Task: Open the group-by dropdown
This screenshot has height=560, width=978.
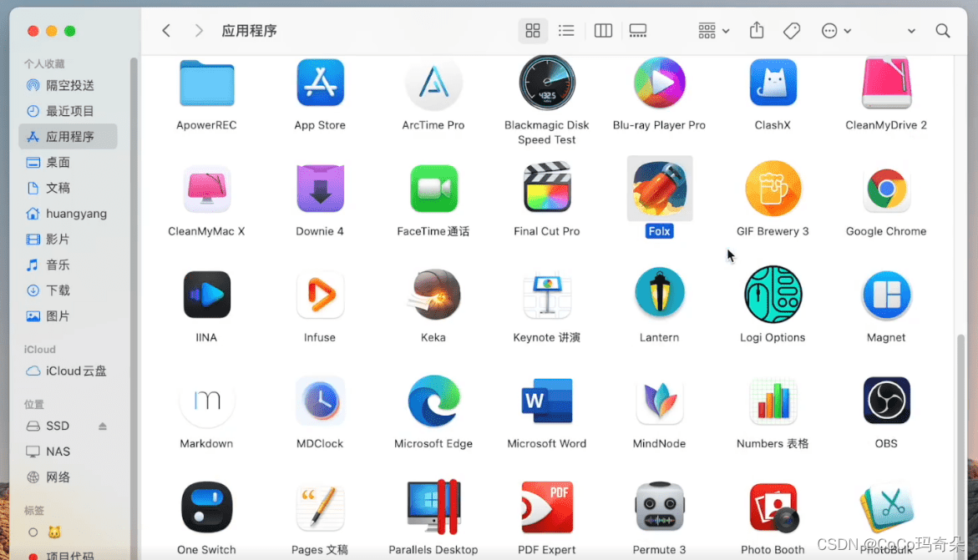Action: point(713,31)
